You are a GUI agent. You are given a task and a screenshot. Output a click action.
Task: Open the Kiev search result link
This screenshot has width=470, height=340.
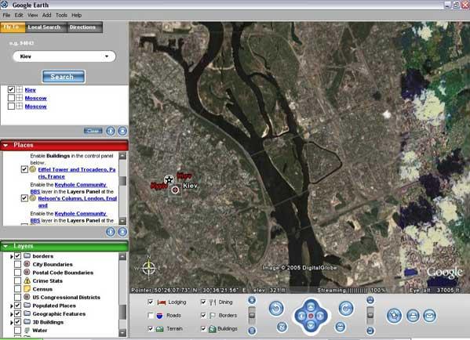[x=31, y=90]
